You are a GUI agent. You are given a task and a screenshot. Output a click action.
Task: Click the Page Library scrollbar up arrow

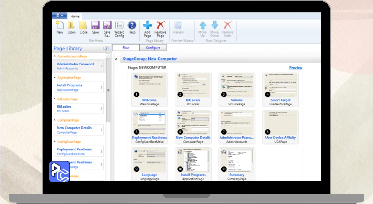[108, 56]
